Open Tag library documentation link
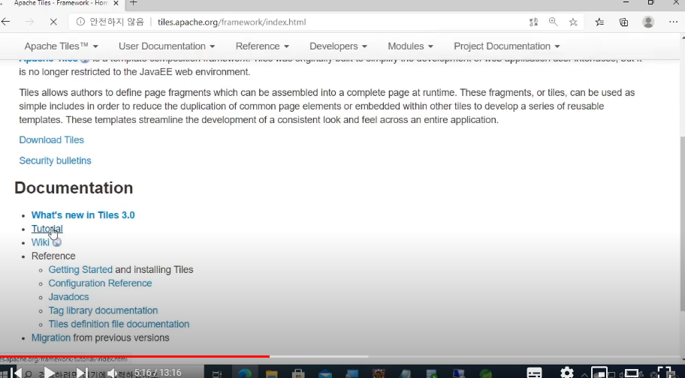 point(103,310)
